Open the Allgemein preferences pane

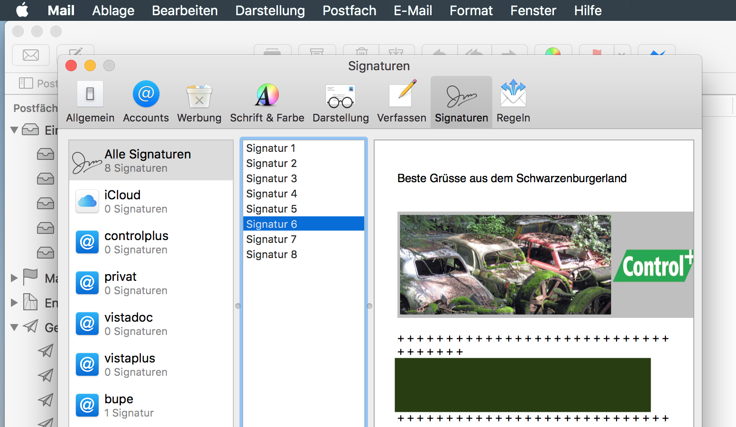(90, 102)
